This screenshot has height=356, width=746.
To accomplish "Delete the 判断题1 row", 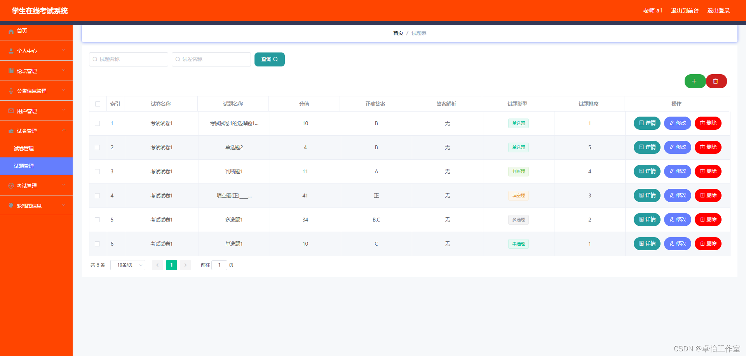I will click(x=708, y=171).
